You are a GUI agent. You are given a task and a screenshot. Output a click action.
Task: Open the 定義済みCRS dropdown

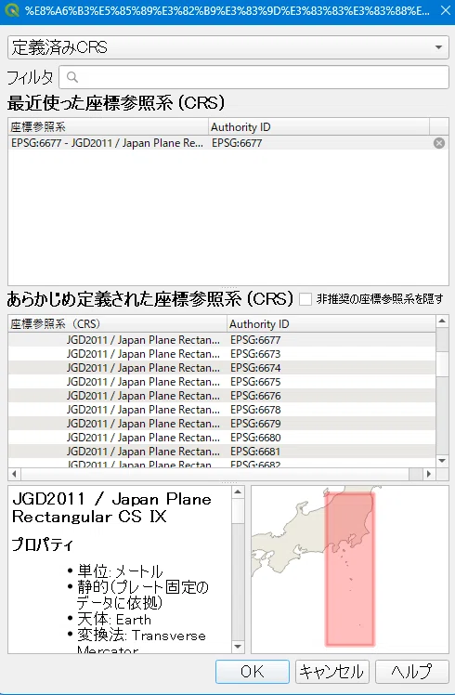(x=228, y=47)
